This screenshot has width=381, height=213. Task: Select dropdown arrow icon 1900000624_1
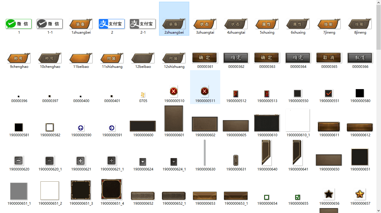click(x=174, y=162)
